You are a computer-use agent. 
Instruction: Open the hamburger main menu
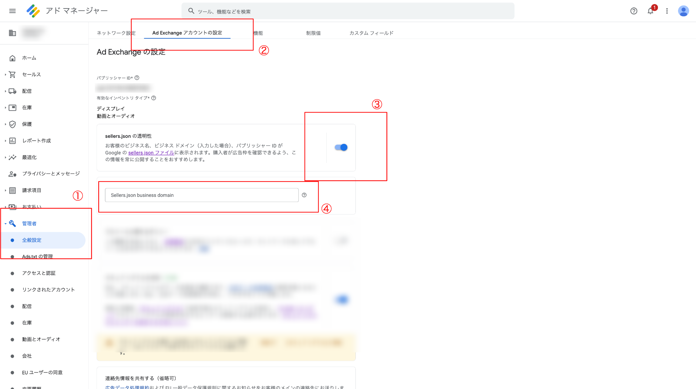coord(12,11)
